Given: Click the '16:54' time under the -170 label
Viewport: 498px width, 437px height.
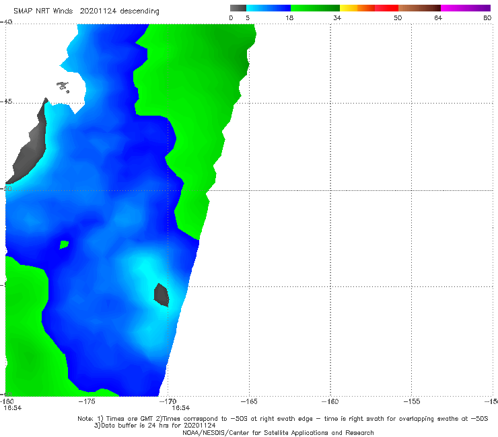Looking at the screenshot, I should point(181,408).
